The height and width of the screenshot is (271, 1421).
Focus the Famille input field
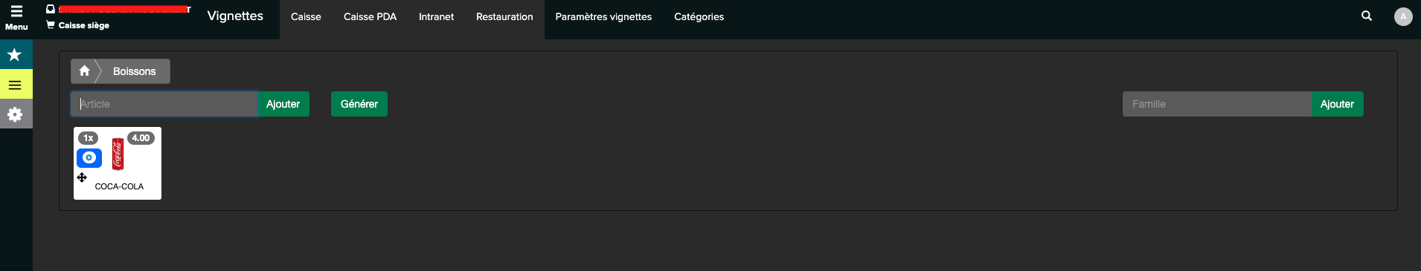tap(1217, 104)
